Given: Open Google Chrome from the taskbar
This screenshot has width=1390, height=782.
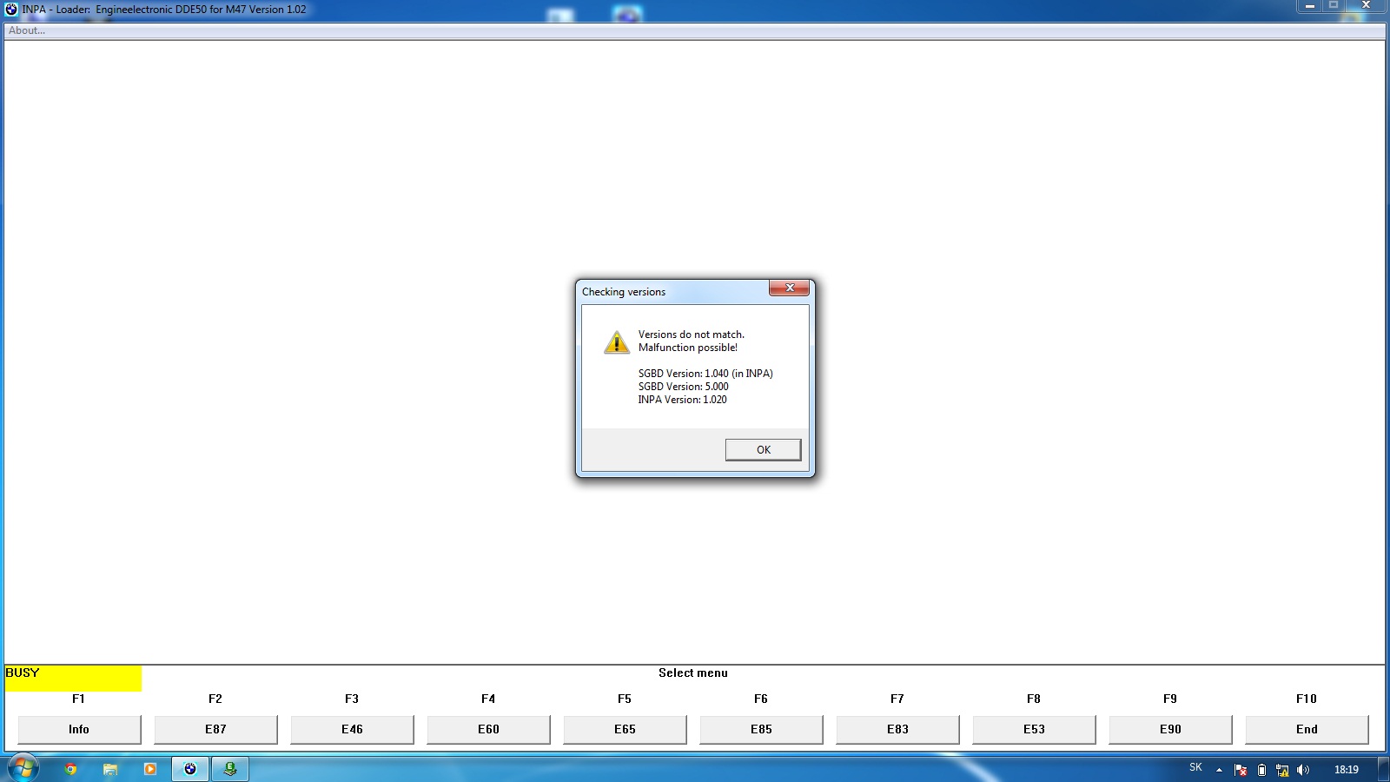Looking at the screenshot, I should click(x=70, y=769).
